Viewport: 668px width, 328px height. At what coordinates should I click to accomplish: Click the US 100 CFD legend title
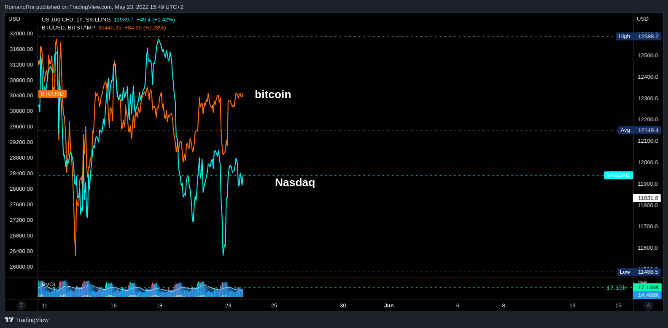point(76,20)
